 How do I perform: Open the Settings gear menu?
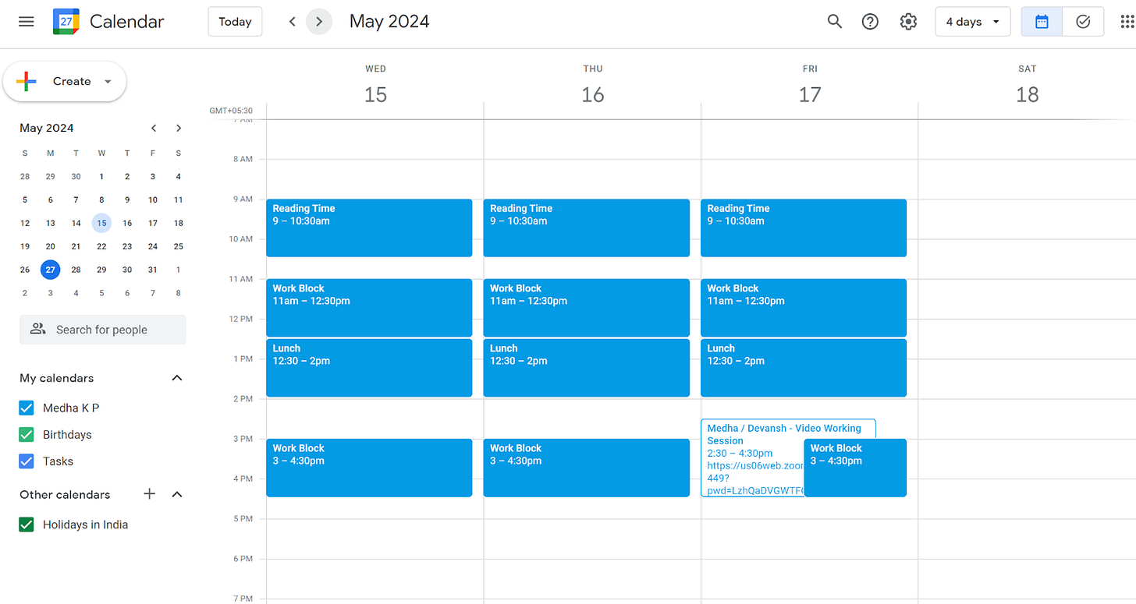click(x=908, y=22)
